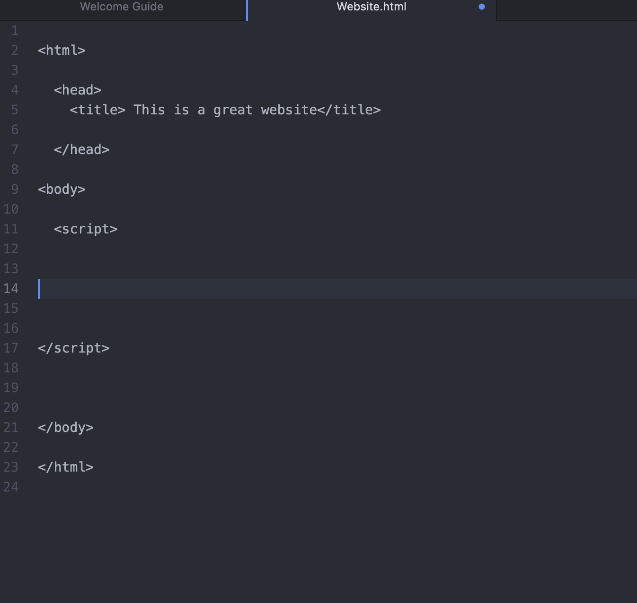The height and width of the screenshot is (603, 637).
Task: Click line number 24 in the gutter
Action: point(11,487)
